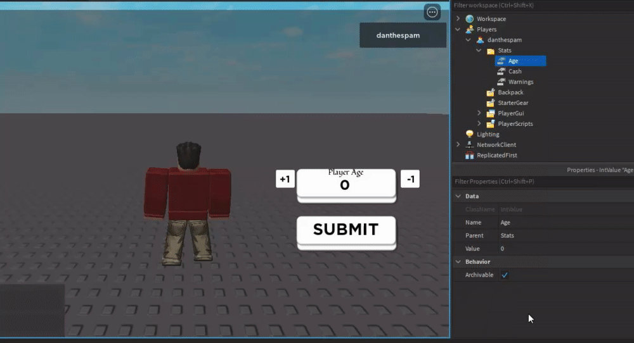634x343 pixels.
Task: Select the 'Lighting' tree row label
Action: click(488, 134)
